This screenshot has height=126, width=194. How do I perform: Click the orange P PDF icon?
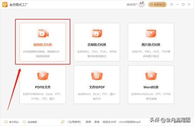pyautogui.click(x=43, y=76)
